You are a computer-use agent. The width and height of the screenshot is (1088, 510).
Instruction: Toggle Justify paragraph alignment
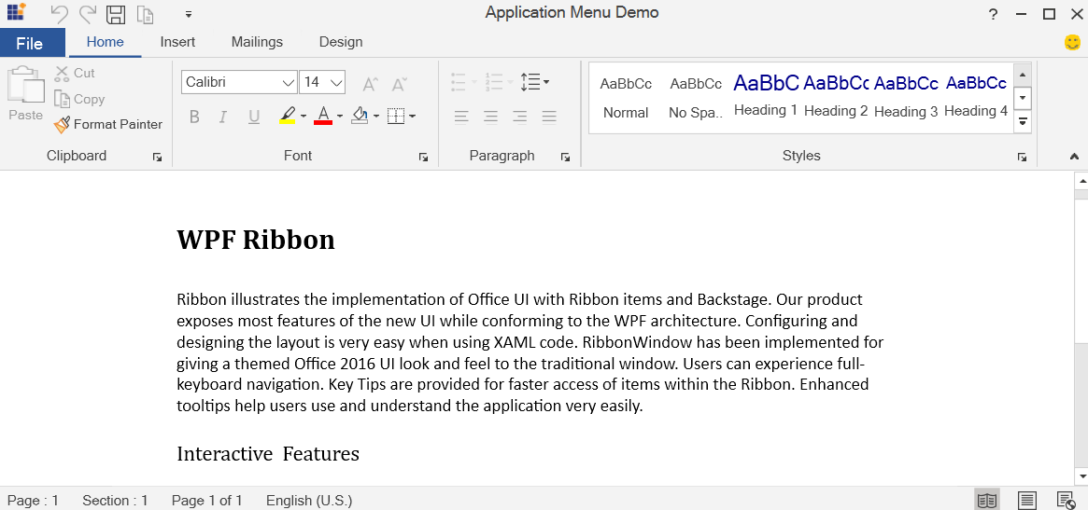549,117
